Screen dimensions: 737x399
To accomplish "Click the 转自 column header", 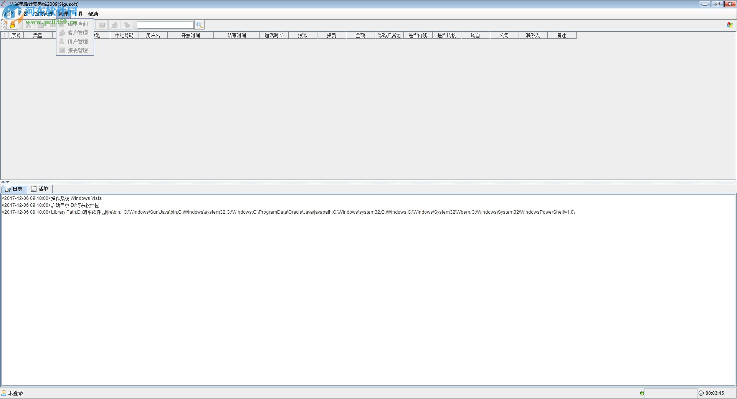I will [476, 35].
